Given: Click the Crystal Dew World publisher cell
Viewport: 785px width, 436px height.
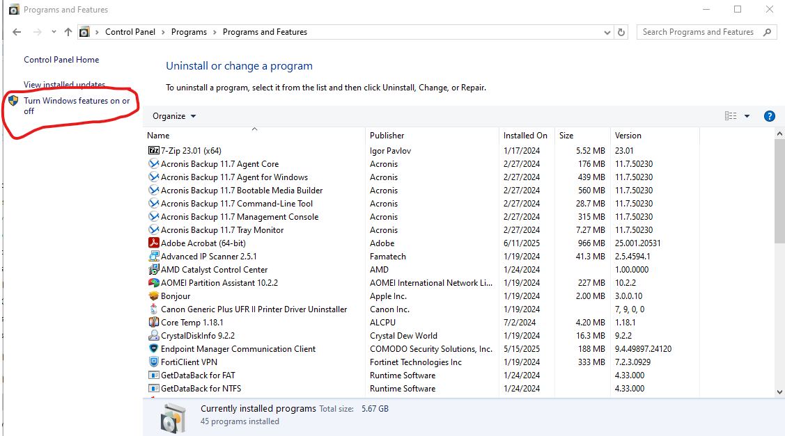Looking at the screenshot, I should coord(403,335).
